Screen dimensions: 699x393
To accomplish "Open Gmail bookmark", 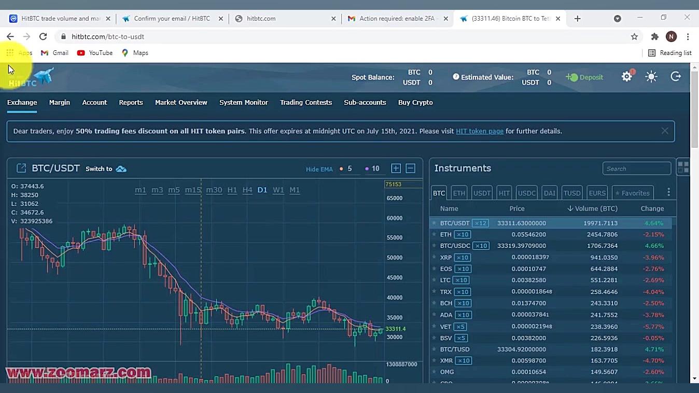I will pos(54,53).
